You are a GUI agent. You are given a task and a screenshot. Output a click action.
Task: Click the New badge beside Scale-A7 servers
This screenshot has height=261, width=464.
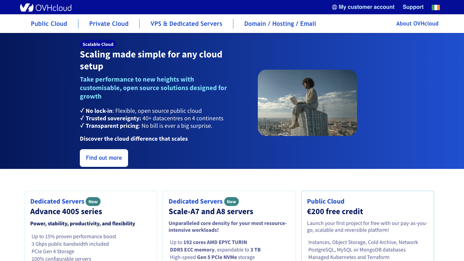(x=231, y=202)
